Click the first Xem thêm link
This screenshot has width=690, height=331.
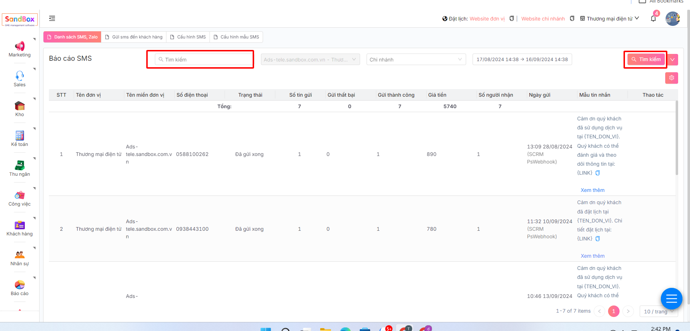[592, 190]
